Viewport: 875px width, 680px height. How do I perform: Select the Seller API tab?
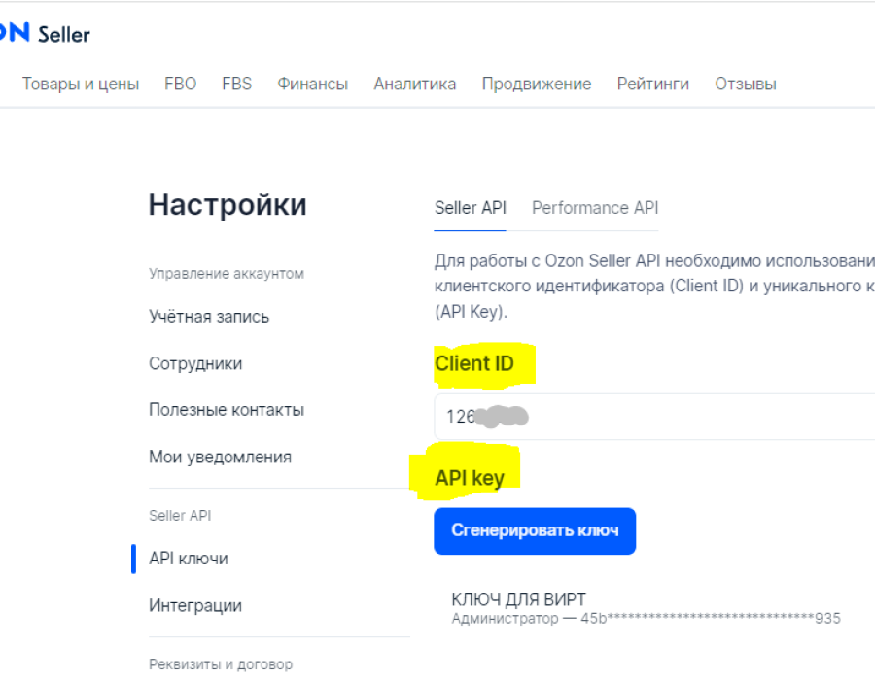(470, 208)
